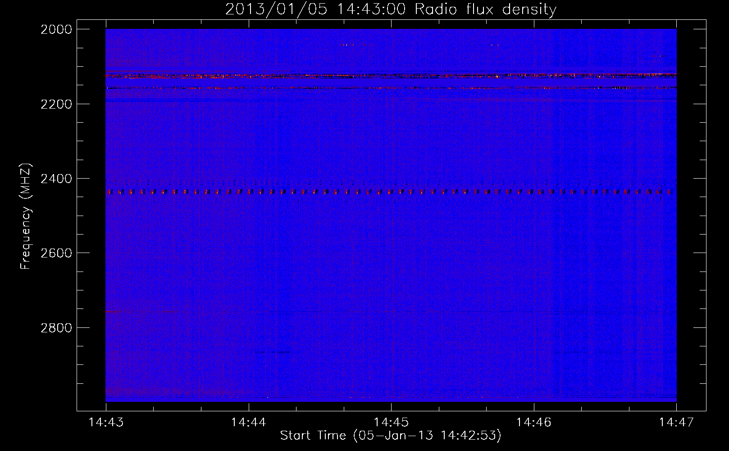Click the 14:47 time tick label

coord(676,422)
